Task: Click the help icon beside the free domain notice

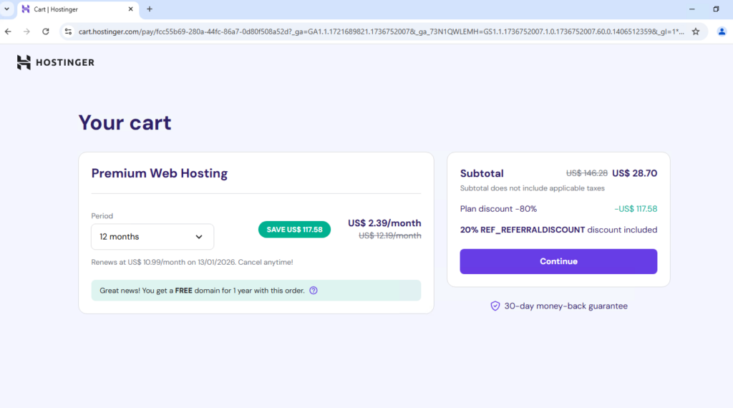Action: 314,291
